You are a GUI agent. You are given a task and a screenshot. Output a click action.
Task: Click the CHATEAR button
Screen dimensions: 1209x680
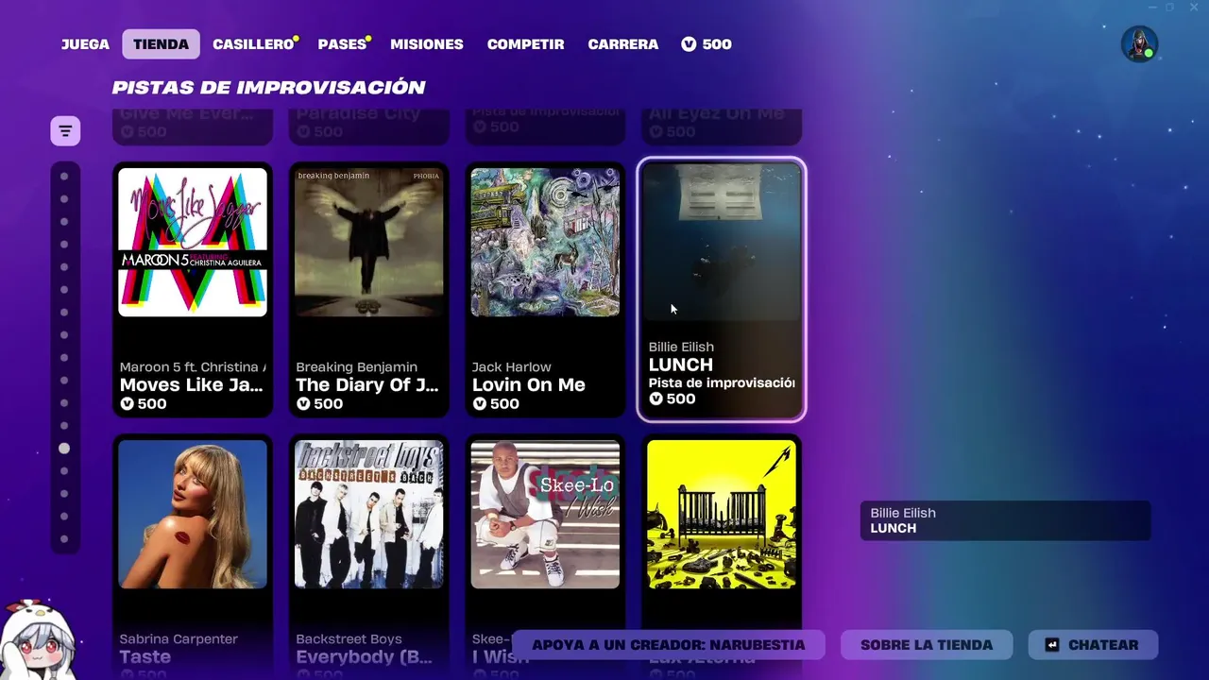tap(1093, 645)
